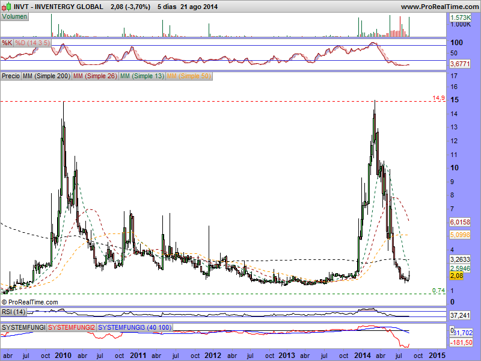Click the MM (Simple 26) moving average label

click(95, 76)
